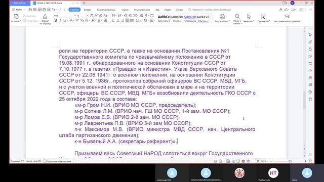The width and height of the screenshot is (324, 182).
Task: Redo the undone action
Action: coord(60,10)
